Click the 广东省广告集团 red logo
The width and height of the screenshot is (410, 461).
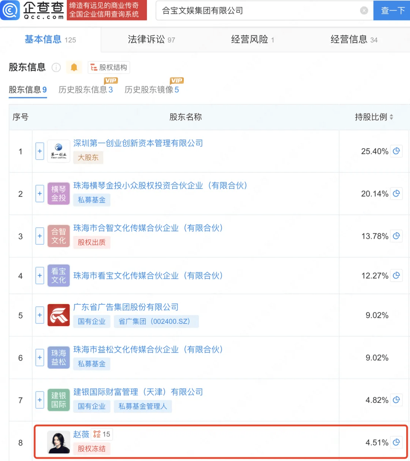click(58, 315)
